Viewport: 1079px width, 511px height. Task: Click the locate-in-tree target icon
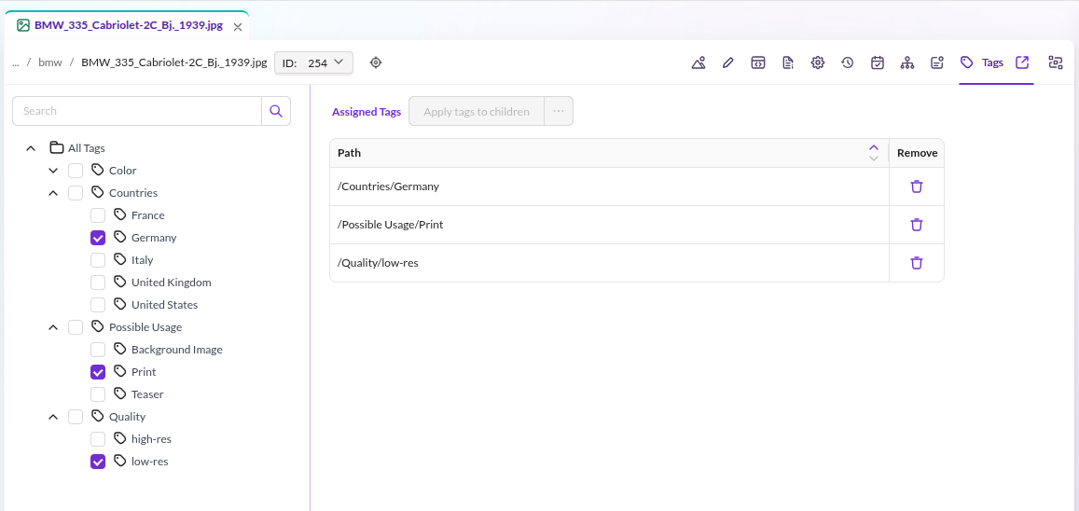(x=375, y=62)
